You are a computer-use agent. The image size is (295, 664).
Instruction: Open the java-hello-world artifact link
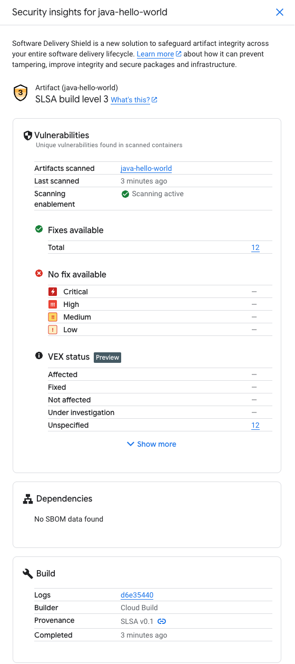click(x=146, y=169)
